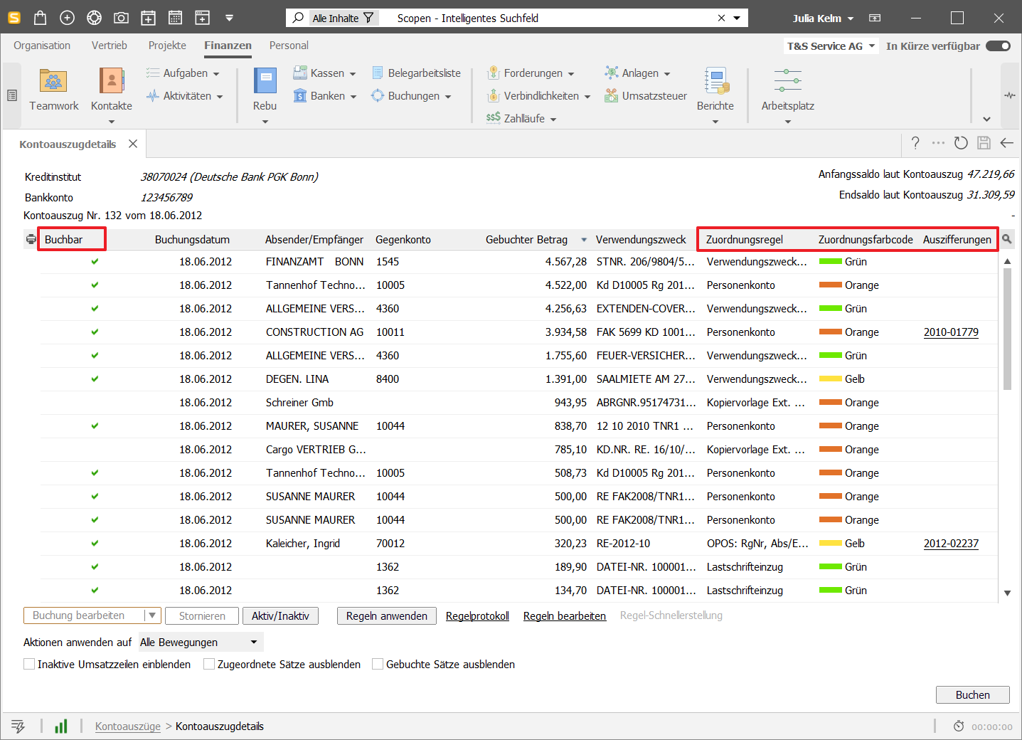
Task: Click the stopwatch timer icon in status bar
Action: [x=959, y=726]
